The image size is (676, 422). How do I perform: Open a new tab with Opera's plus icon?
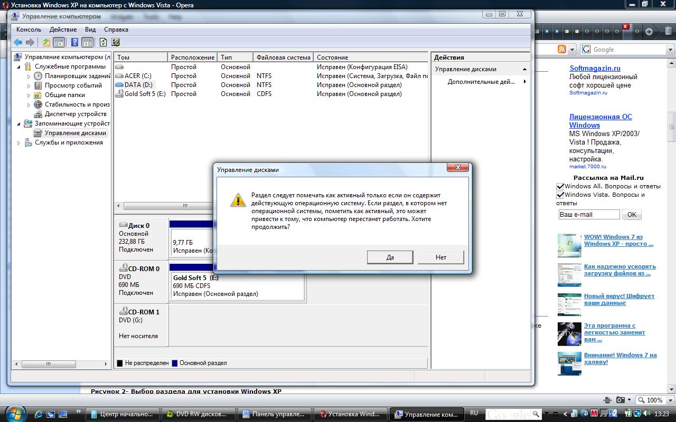(x=649, y=32)
